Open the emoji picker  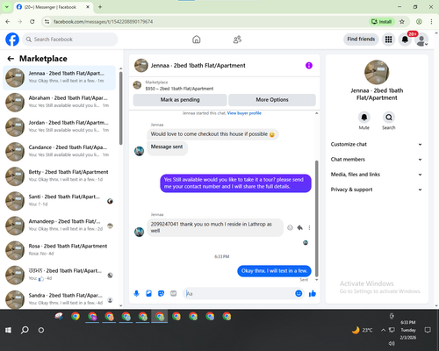coord(299,293)
